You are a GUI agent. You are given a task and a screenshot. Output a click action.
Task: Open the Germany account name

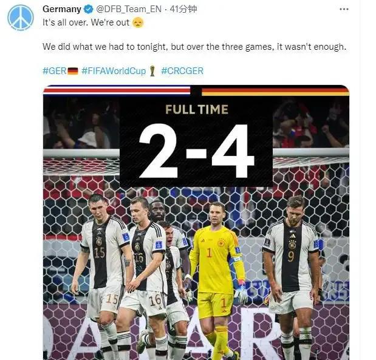[62, 9]
